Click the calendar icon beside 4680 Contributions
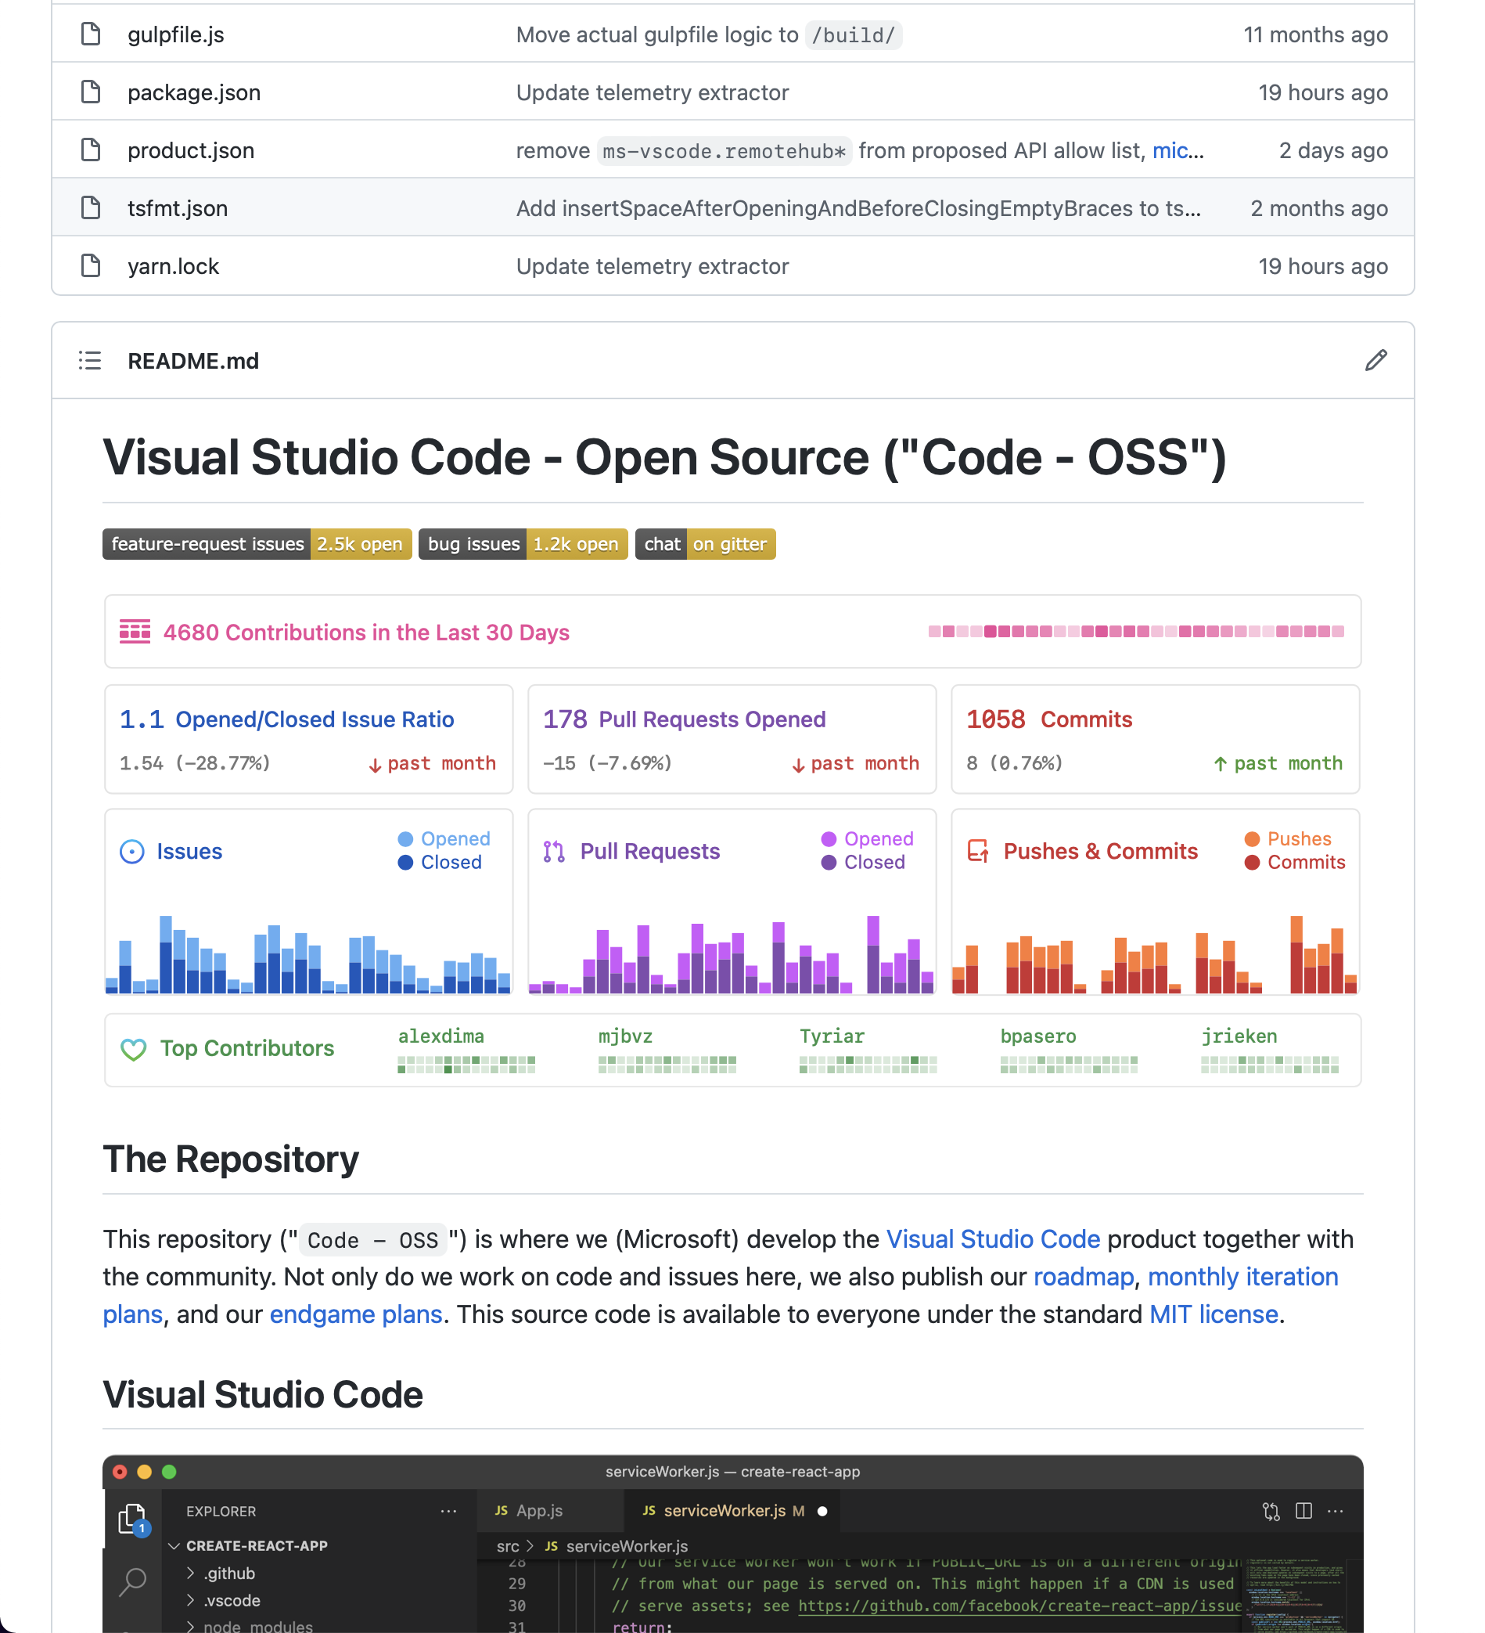1485x1633 pixels. pos(135,632)
